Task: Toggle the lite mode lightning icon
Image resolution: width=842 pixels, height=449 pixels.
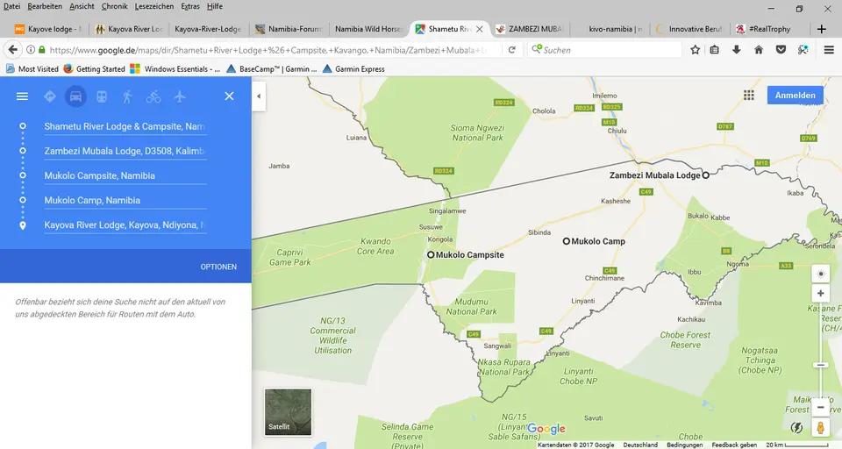Action: (x=797, y=428)
